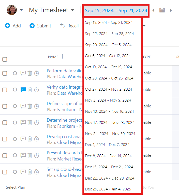This screenshot has width=179, height=195.
Task: Expand the My Timesheet dropdown arrow
Action: coord(73,10)
